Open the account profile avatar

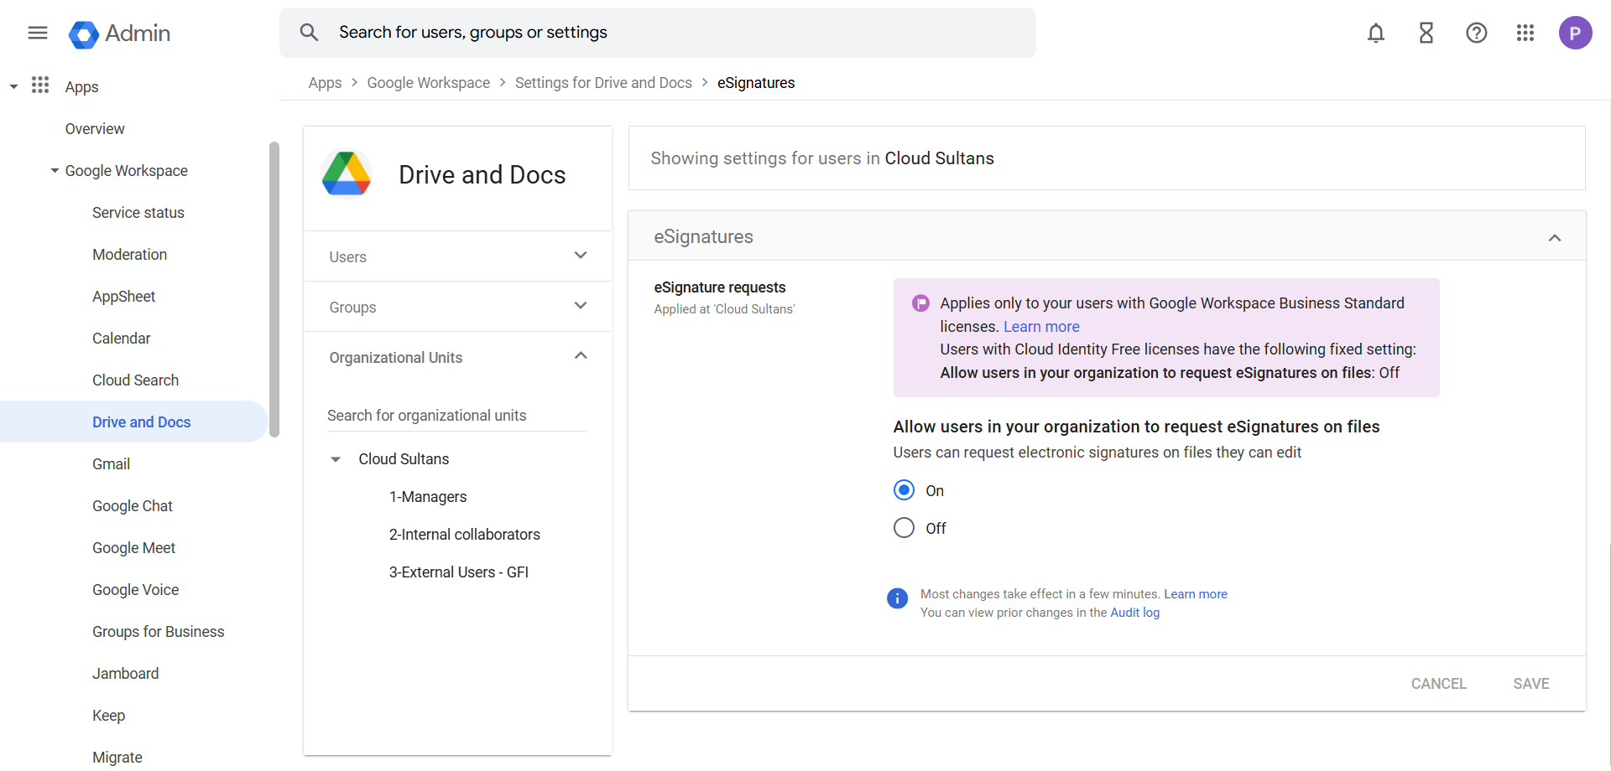pyautogui.click(x=1575, y=33)
